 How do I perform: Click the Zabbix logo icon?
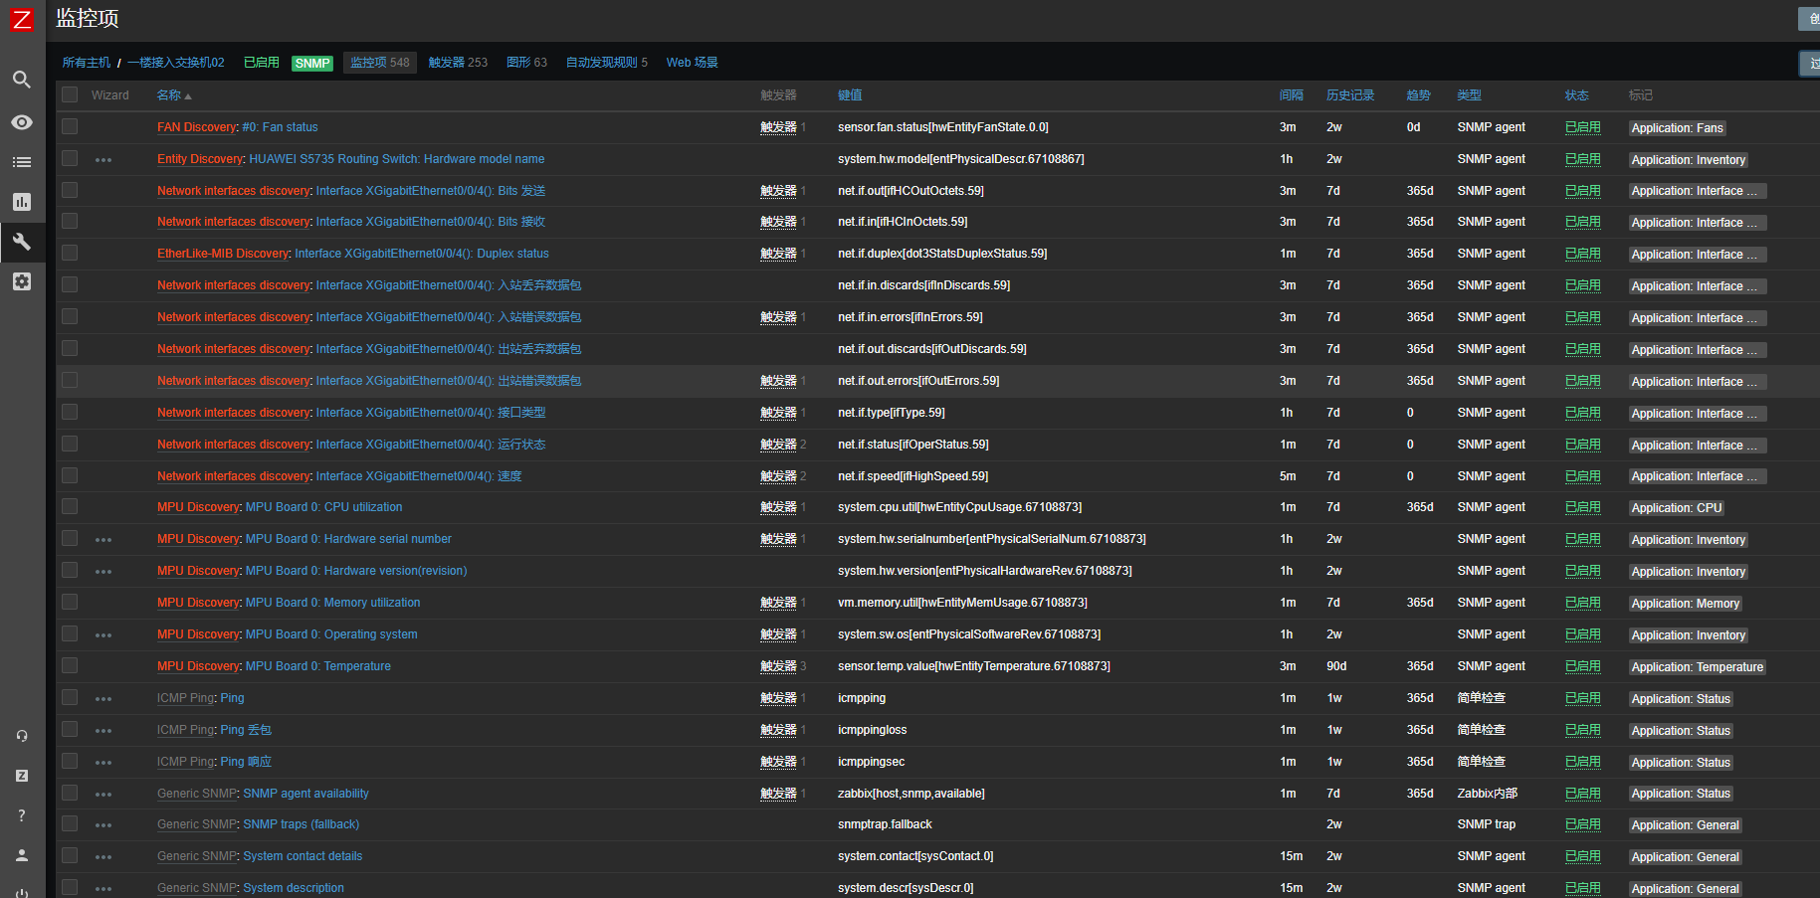[x=21, y=19]
